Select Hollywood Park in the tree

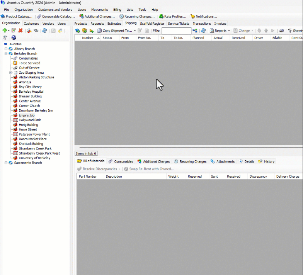[x=30, y=120]
